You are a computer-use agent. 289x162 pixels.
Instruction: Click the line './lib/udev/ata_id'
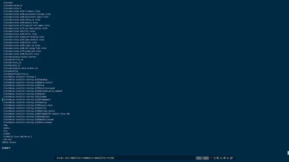11,65
